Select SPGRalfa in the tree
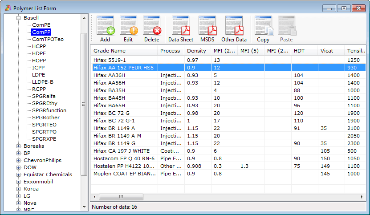Viewport: 370px width, 215px height. pos(44,96)
